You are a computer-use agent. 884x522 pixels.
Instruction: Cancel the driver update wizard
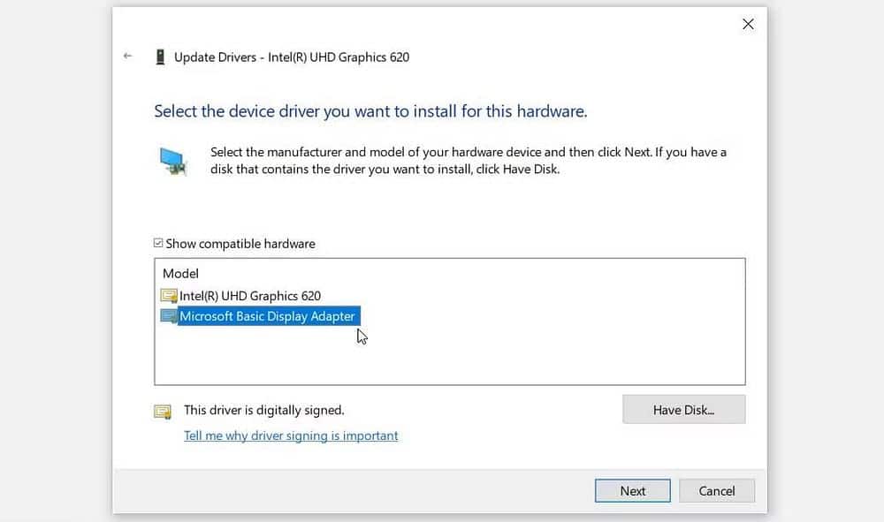[716, 490]
